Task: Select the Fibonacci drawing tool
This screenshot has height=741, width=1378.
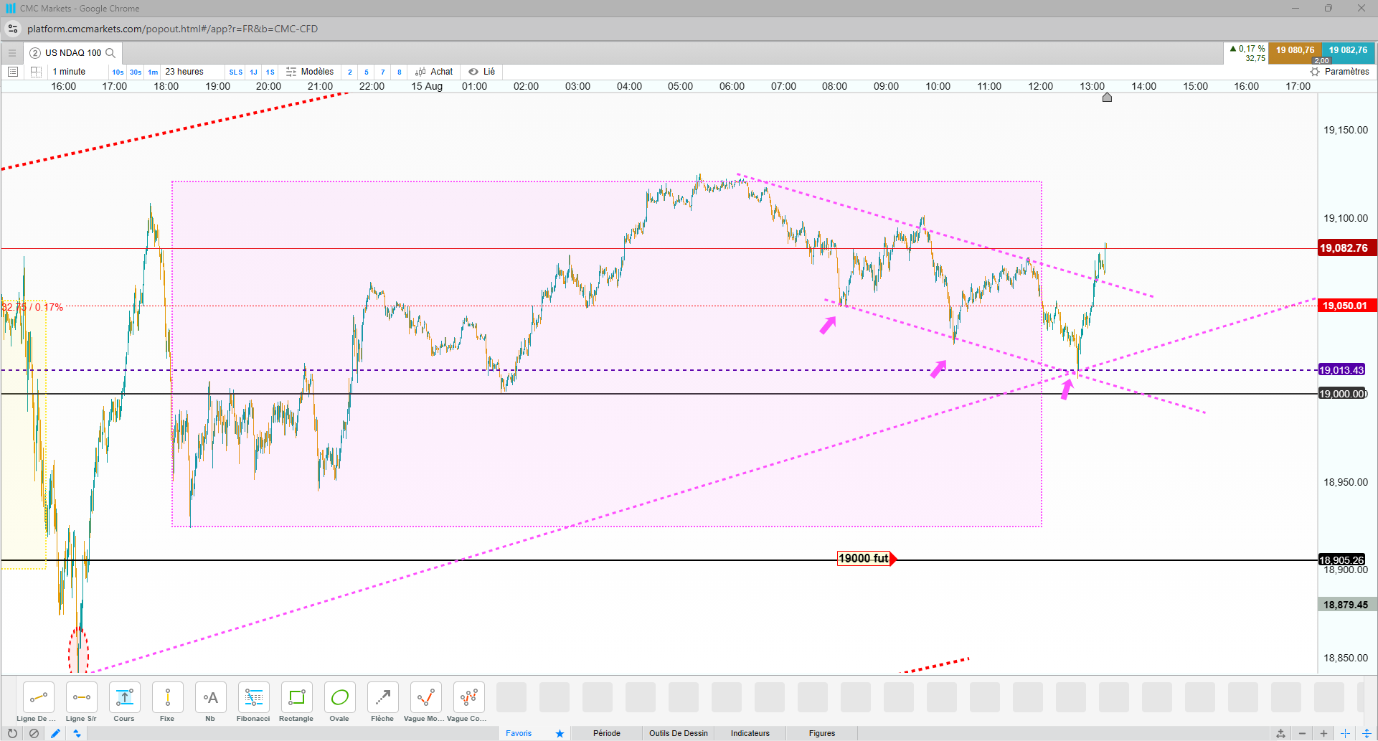Action: click(253, 702)
